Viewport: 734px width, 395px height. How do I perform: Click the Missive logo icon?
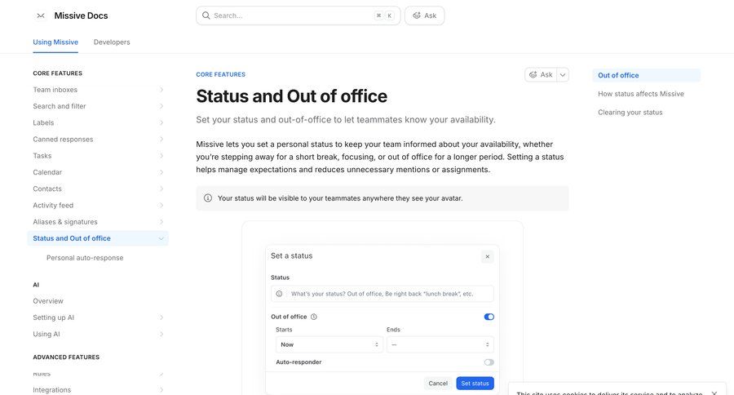coord(41,16)
